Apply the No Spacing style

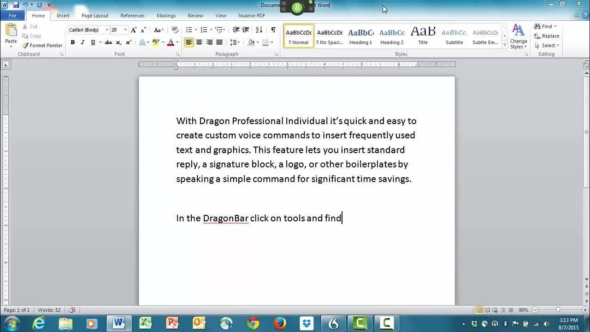(330, 36)
